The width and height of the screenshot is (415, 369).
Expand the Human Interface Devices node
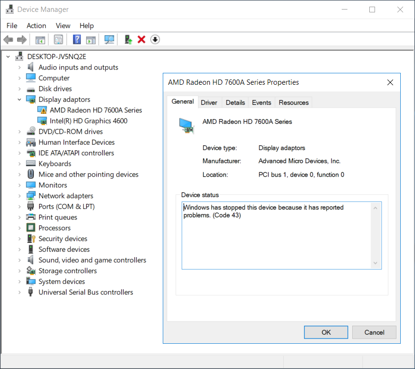[x=20, y=142]
